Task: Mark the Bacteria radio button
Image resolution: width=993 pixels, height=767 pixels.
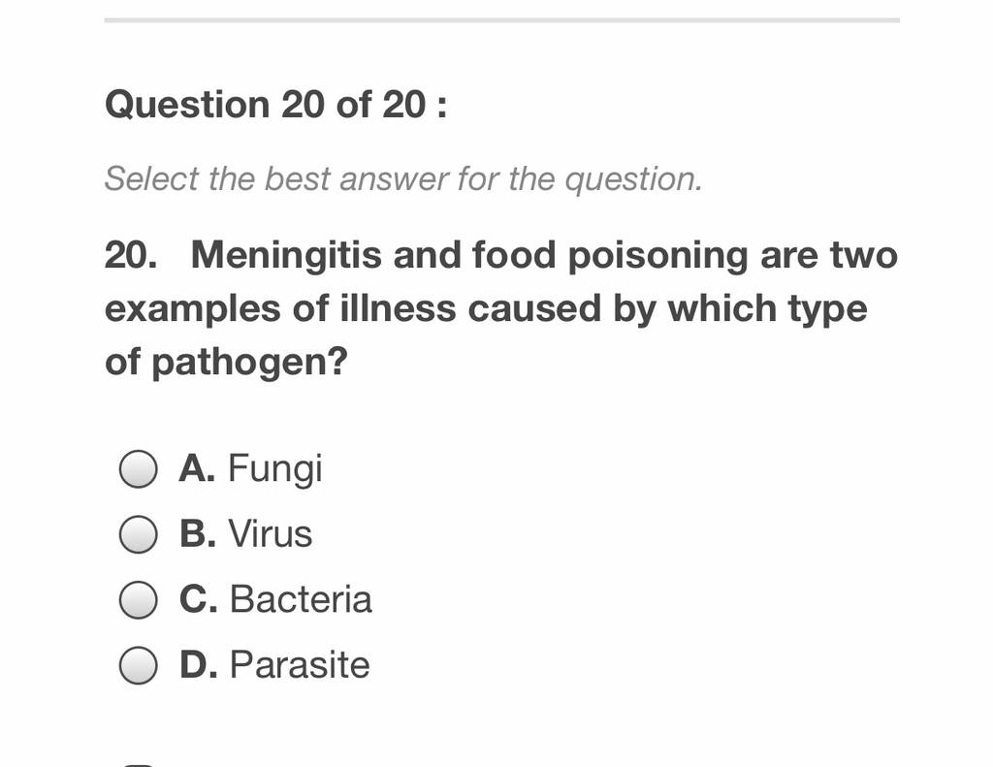Action: coord(138,599)
